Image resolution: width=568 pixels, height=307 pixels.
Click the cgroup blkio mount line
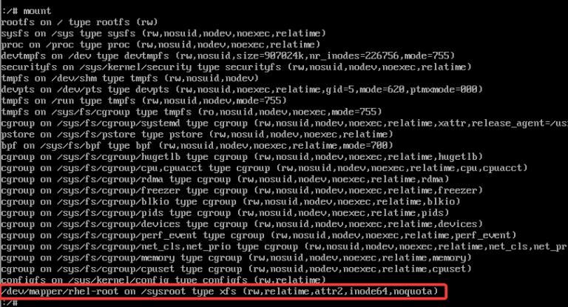[x=231, y=202]
